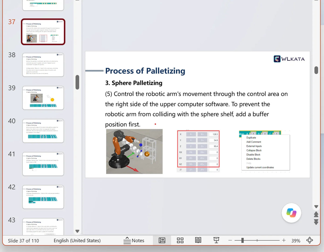This screenshot has width=324, height=252.
Task: Click the "3. Sphere Palletizing" subheading
Action: (x=134, y=83)
